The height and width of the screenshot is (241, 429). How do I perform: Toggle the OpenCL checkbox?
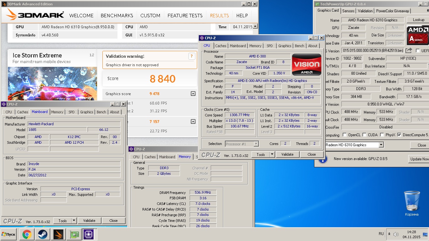tap(345, 135)
